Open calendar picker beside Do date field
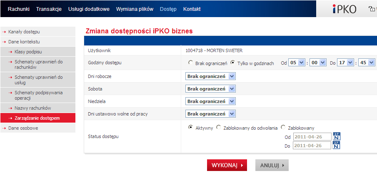 337,145
